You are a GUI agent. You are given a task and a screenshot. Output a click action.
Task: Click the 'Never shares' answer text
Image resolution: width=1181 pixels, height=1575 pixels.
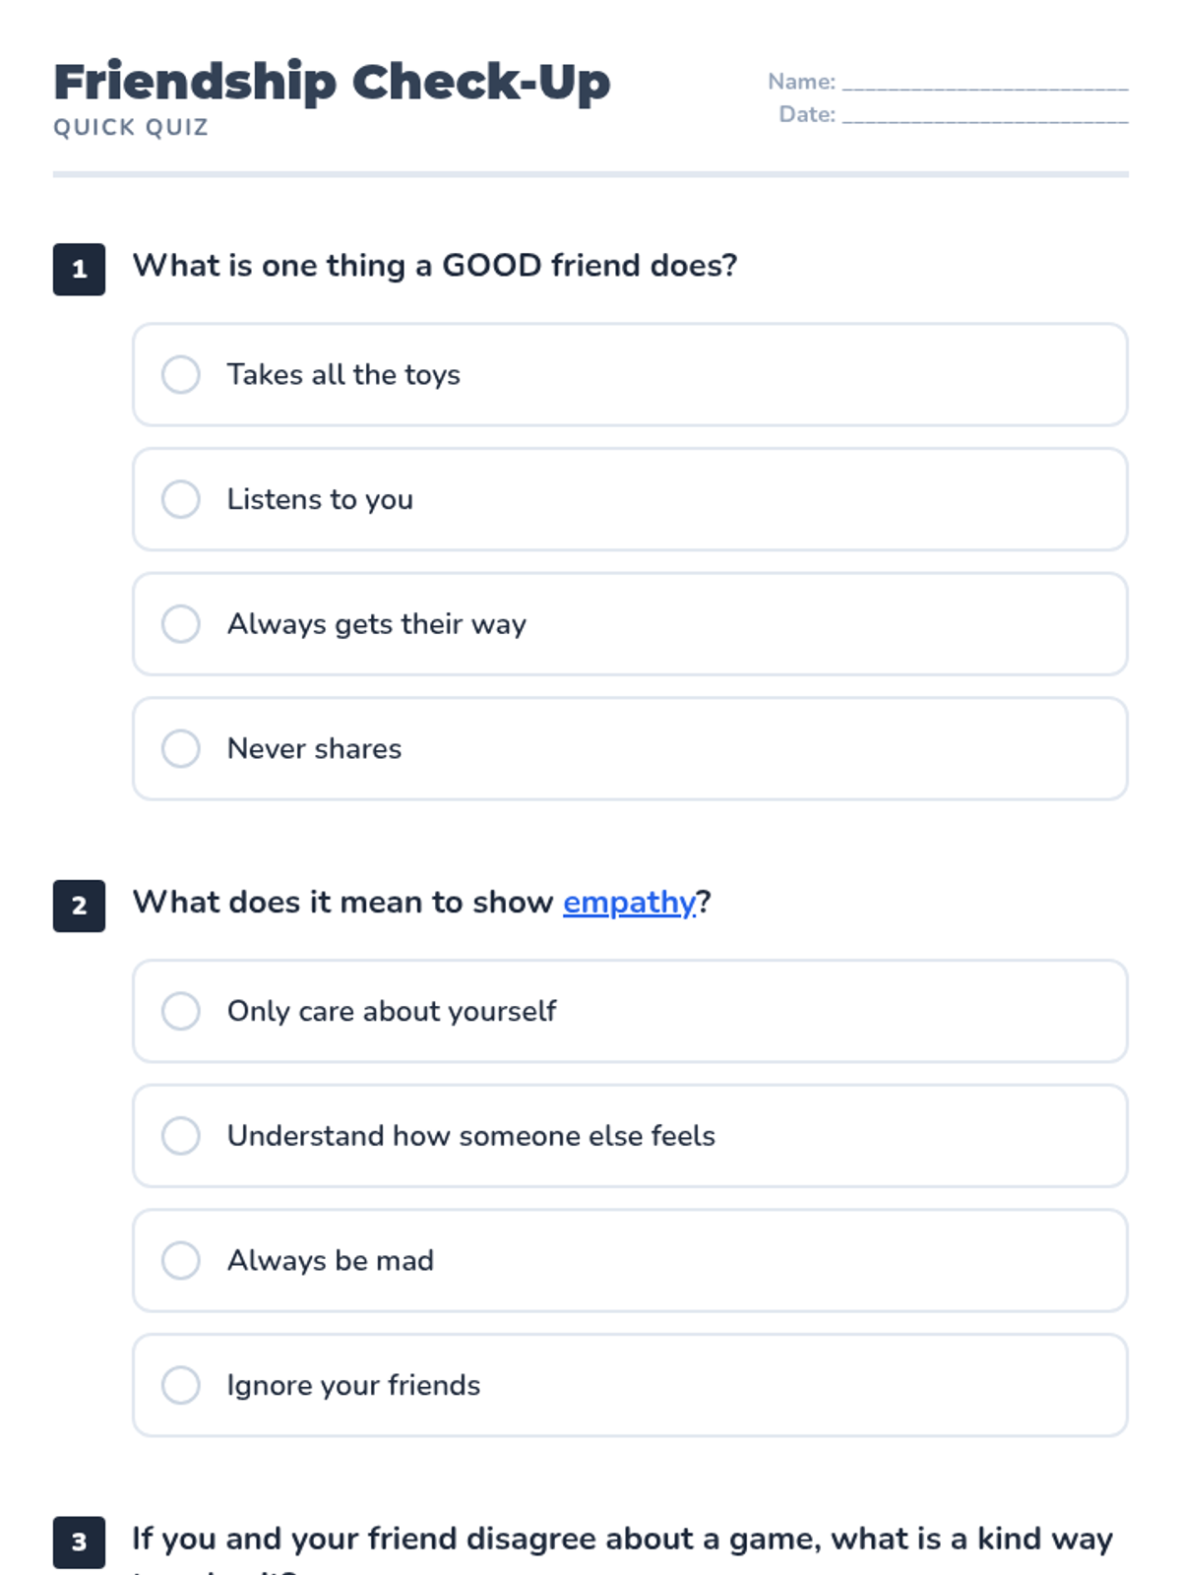click(314, 749)
